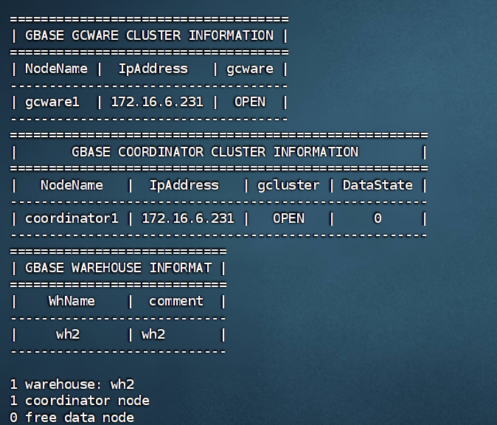Select 'GBASE WAREHOUSE INFORMAT' heading
497x425 pixels.
point(118,268)
